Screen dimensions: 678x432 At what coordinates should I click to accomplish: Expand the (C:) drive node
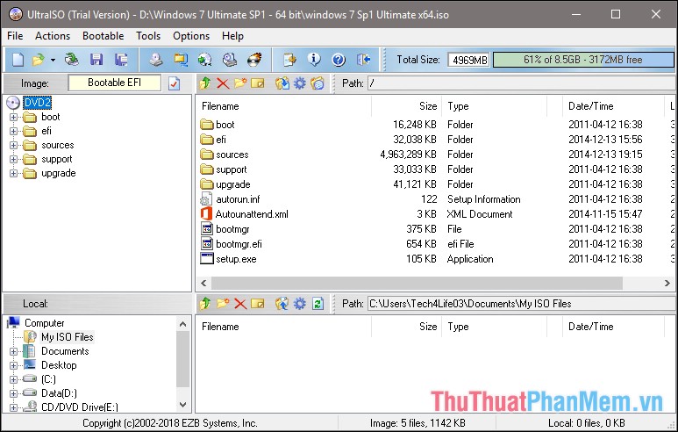click(x=13, y=379)
